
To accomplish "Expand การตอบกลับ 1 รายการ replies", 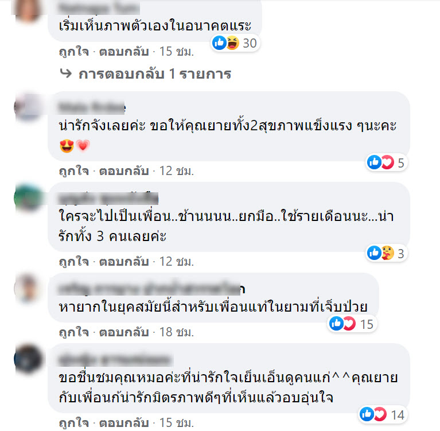I will coord(155,74).
